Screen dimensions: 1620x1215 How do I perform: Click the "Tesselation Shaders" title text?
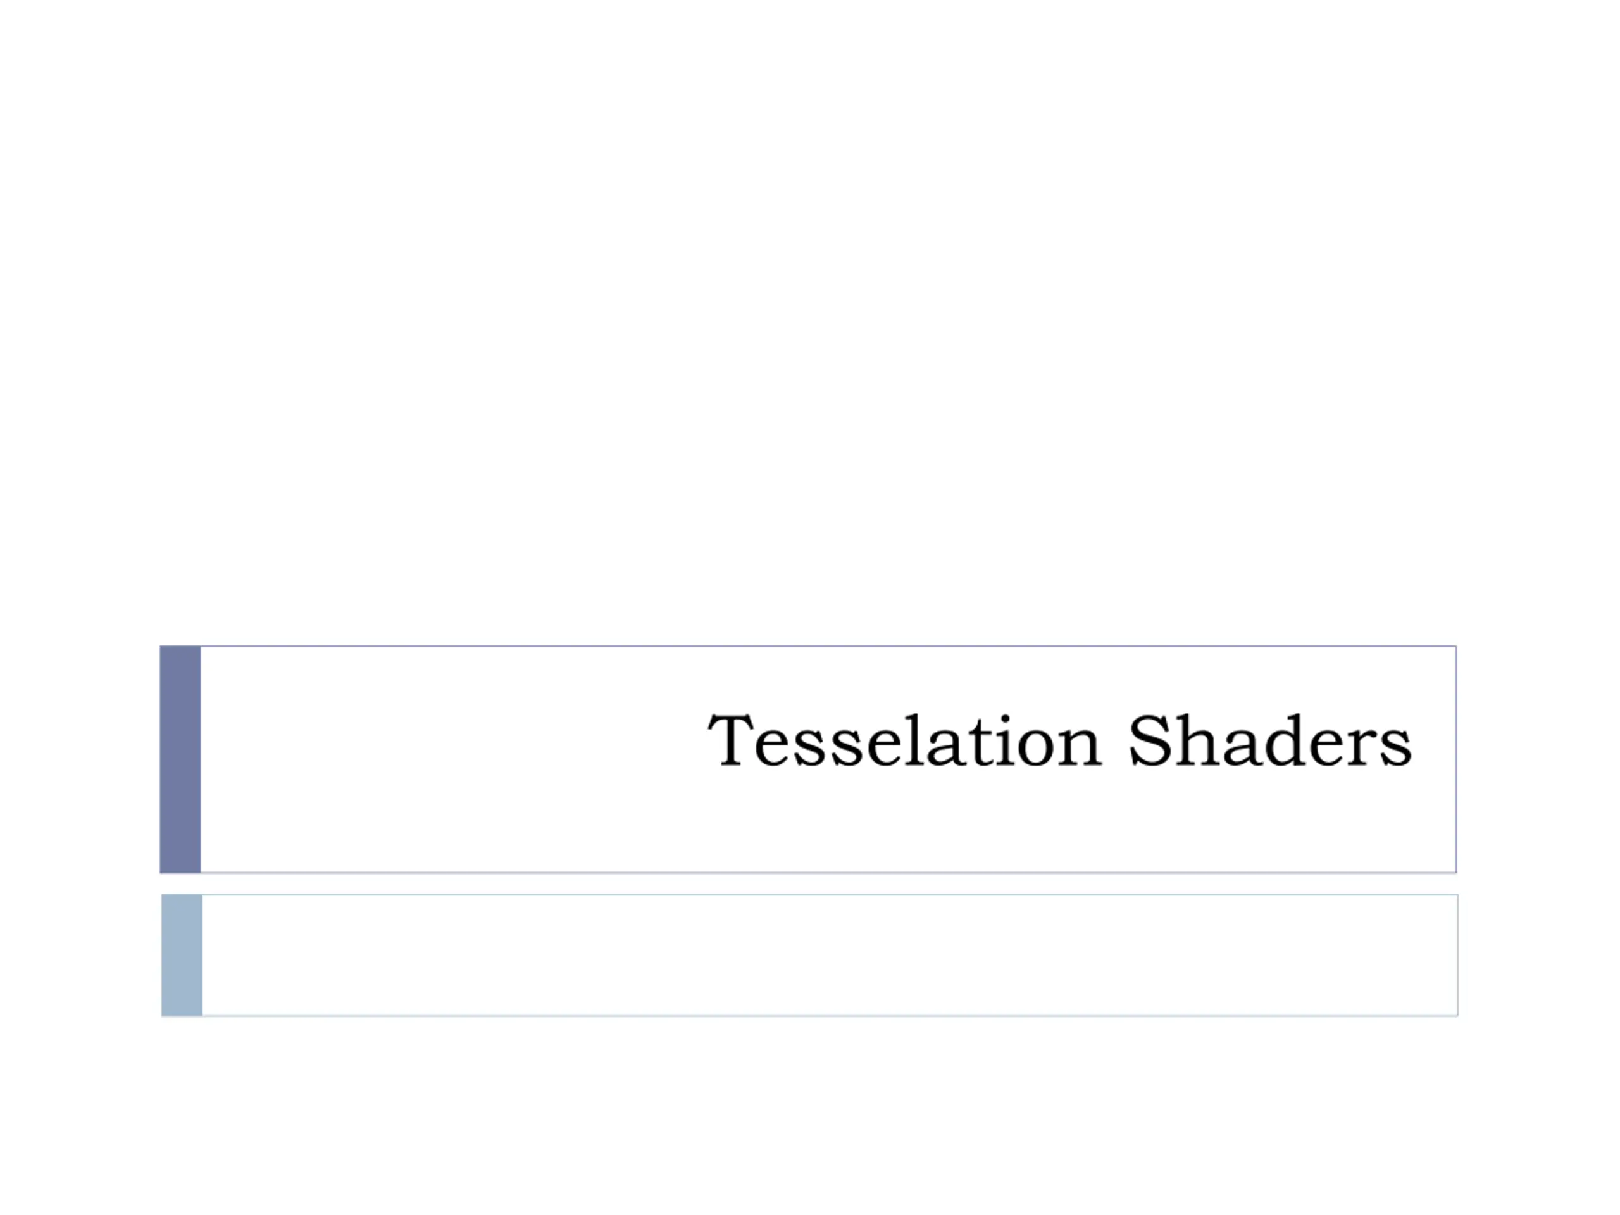[1060, 740]
